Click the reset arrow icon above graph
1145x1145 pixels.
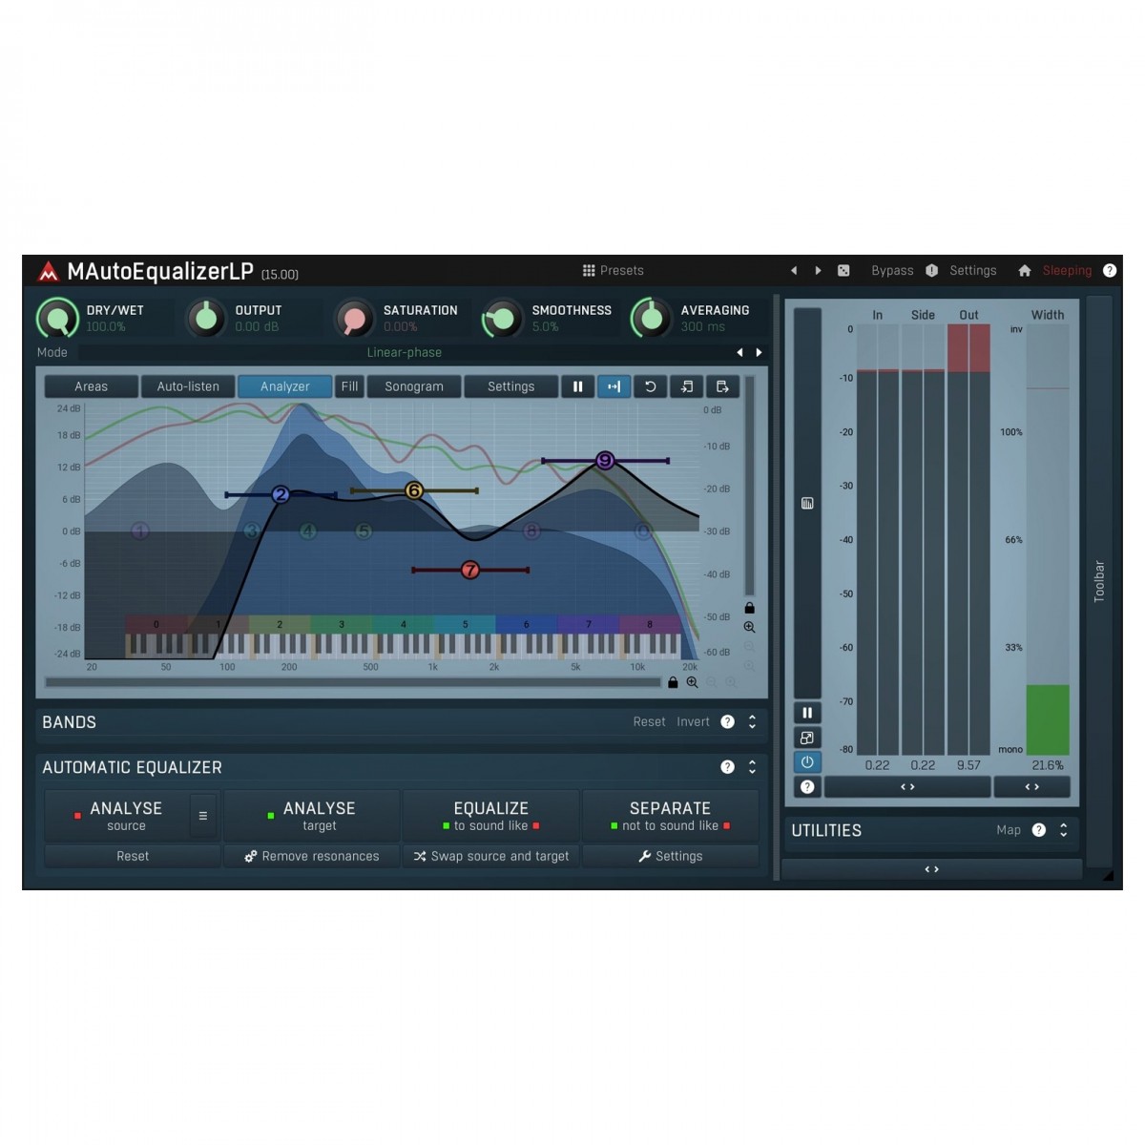click(x=650, y=386)
